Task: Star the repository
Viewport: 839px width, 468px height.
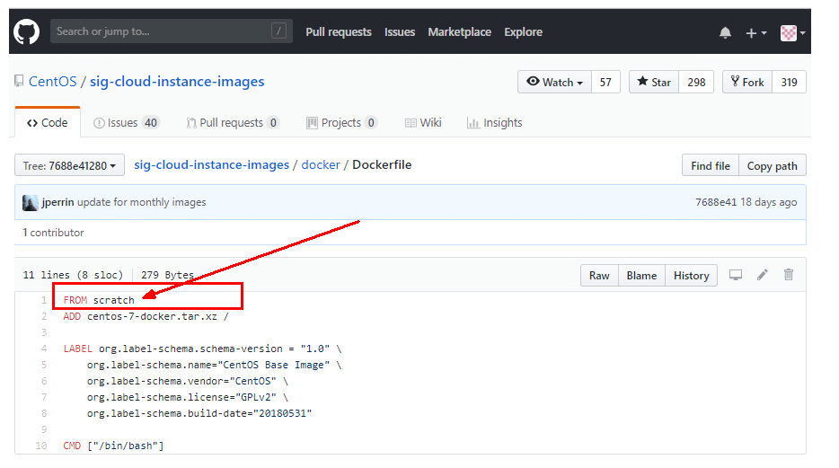Action: point(654,82)
